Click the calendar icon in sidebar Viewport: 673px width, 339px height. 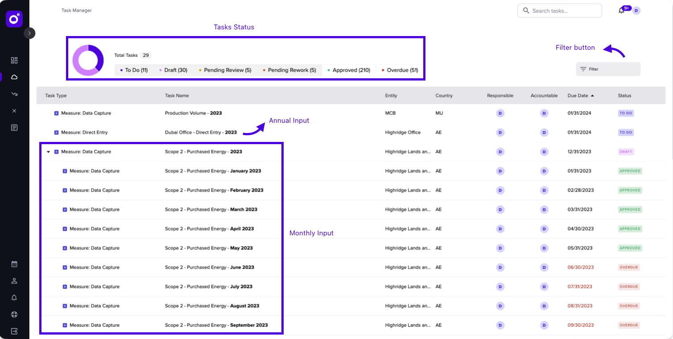[14, 264]
